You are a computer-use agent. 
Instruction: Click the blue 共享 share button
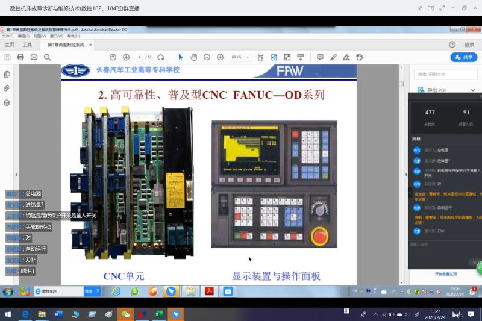463,57
